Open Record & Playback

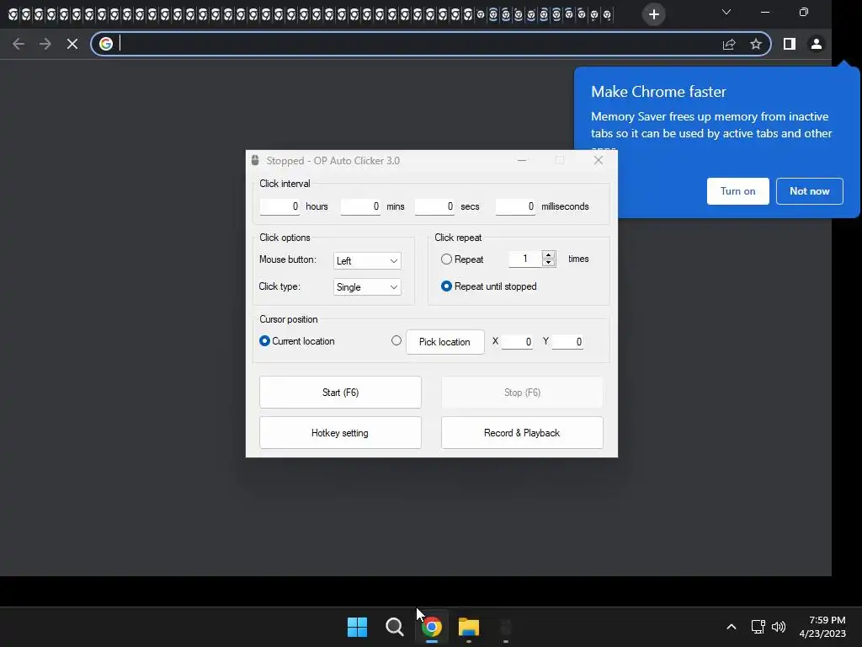(522, 433)
